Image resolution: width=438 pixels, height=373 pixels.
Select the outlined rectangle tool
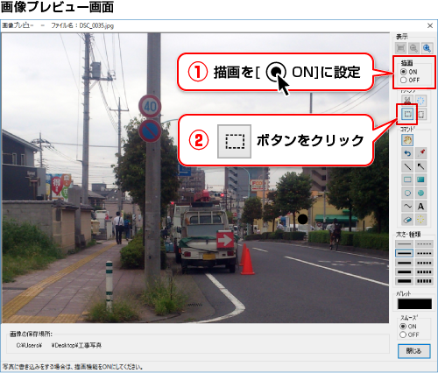coord(407,179)
